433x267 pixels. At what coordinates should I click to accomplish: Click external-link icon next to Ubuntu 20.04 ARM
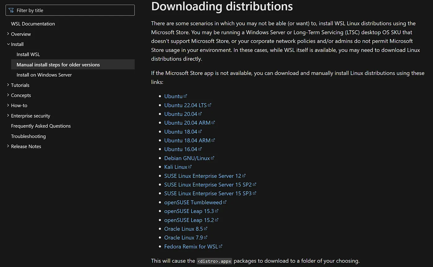pos(213,123)
